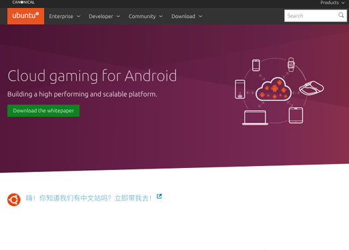Click the search magnifier icon
Viewport: 349px width, 250px height.
341,15
